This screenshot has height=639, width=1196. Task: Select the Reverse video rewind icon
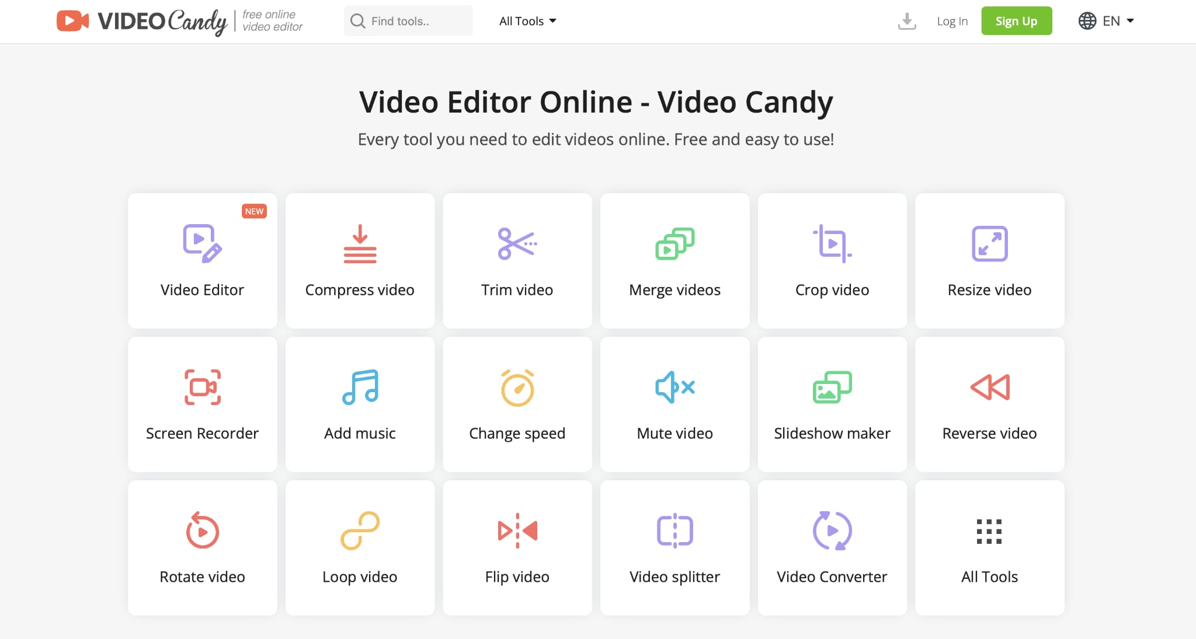[x=989, y=387]
